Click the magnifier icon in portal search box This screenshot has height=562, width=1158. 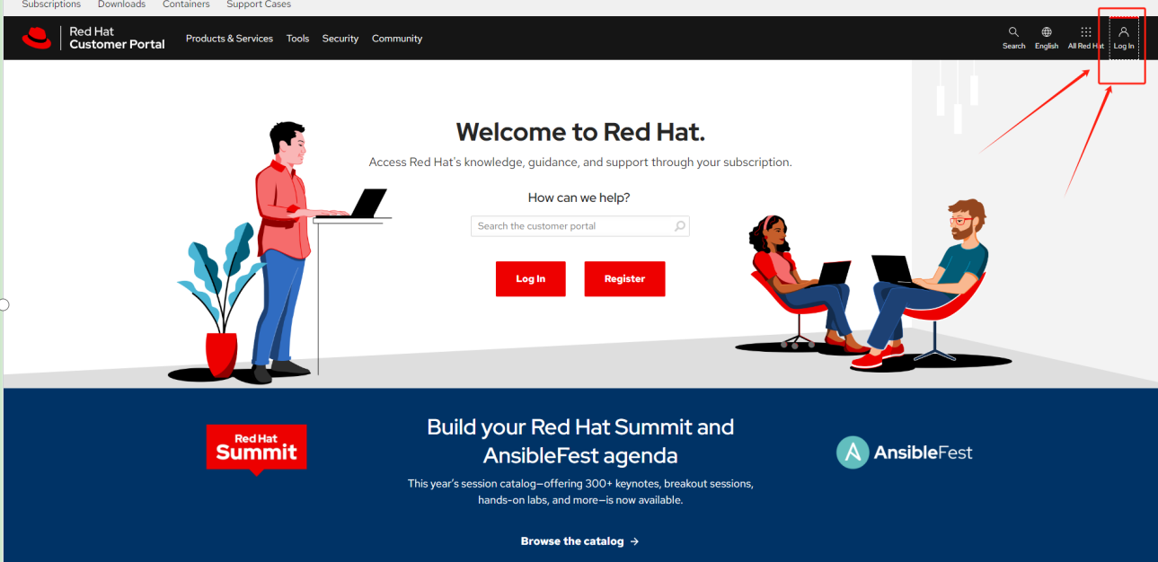pyautogui.click(x=680, y=226)
